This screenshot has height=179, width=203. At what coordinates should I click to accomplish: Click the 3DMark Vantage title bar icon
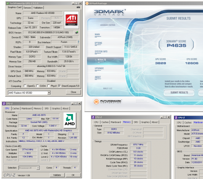(87, 3)
